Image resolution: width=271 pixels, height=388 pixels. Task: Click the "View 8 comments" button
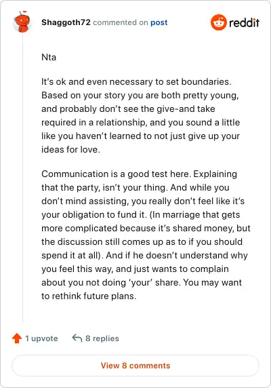click(x=135, y=366)
